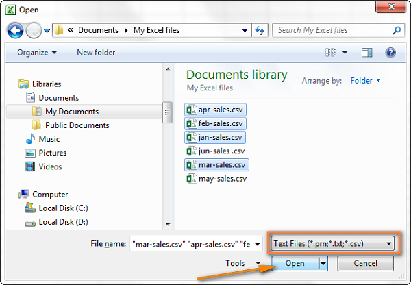Select the may-sales.csv file

tap(216, 179)
